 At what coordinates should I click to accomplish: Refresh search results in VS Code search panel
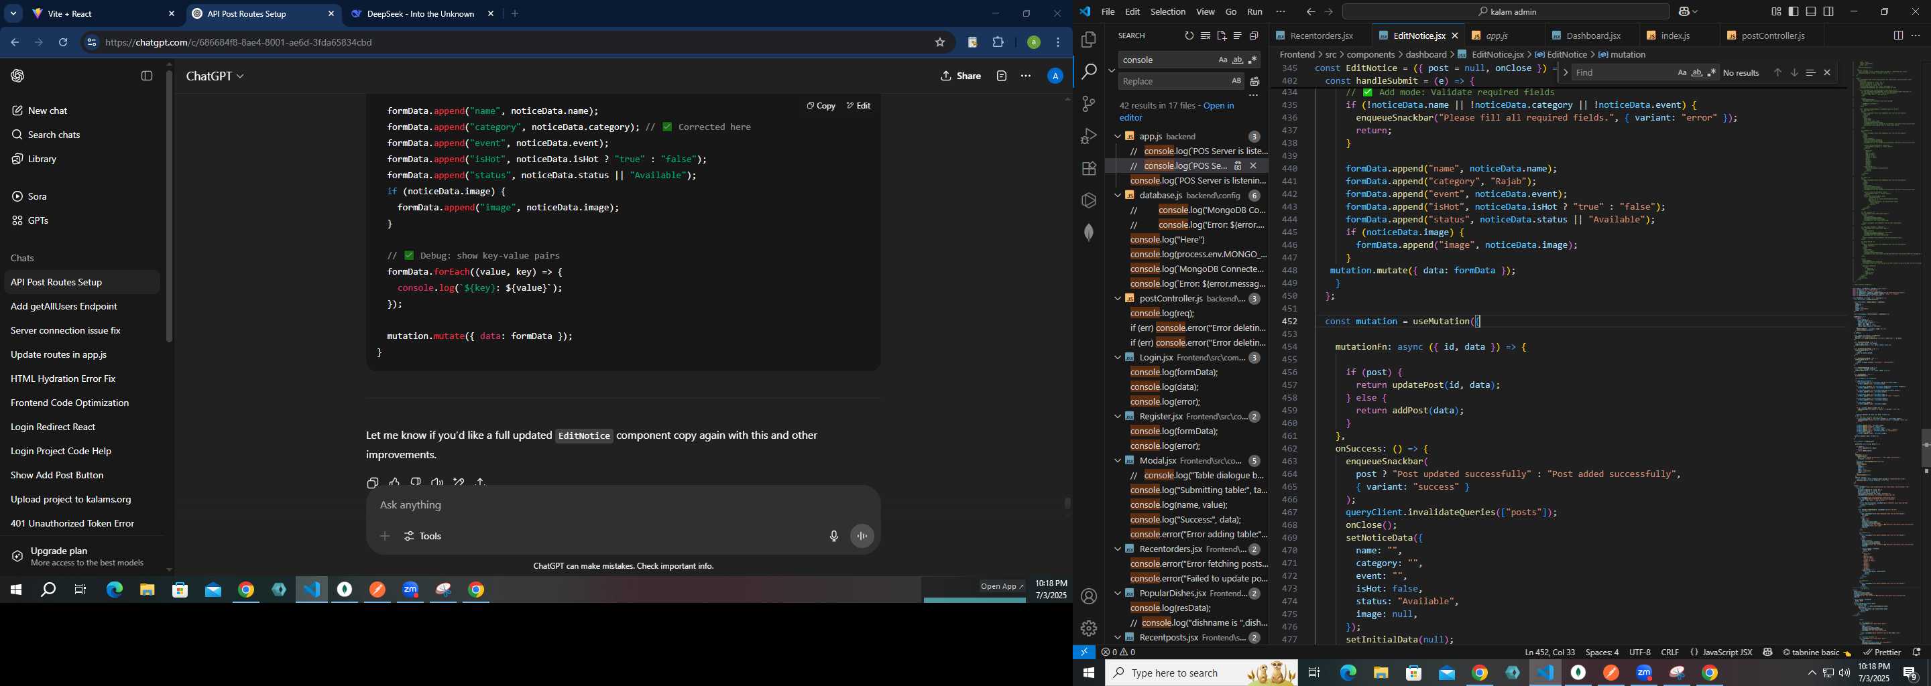[1189, 36]
